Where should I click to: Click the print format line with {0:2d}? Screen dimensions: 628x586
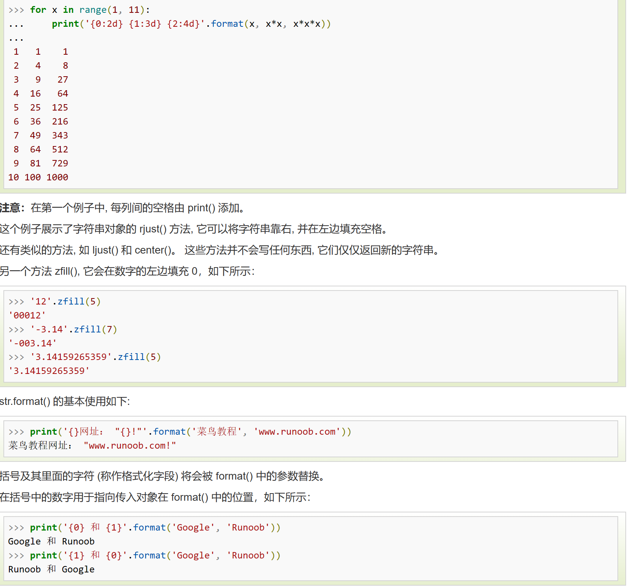coord(191,24)
